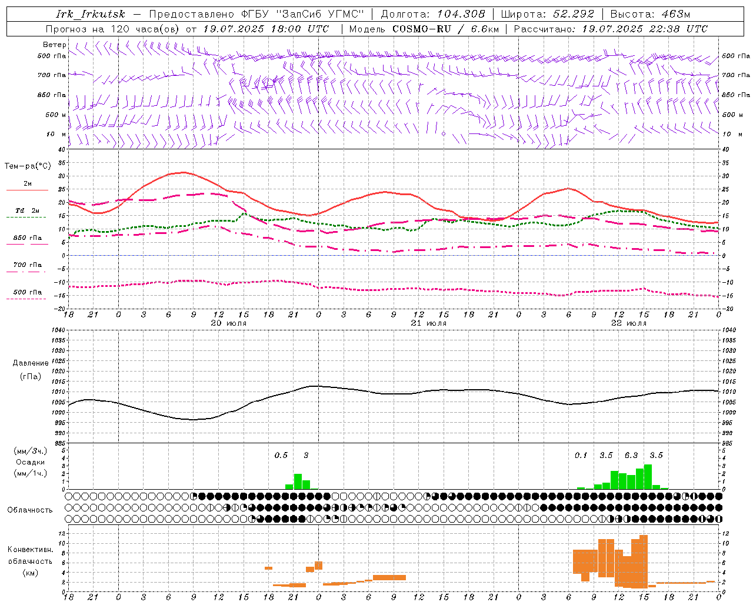Click the (гПа) unit label under Давление
The height and width of the screenshot is (602, 753).
pos(31,376)
